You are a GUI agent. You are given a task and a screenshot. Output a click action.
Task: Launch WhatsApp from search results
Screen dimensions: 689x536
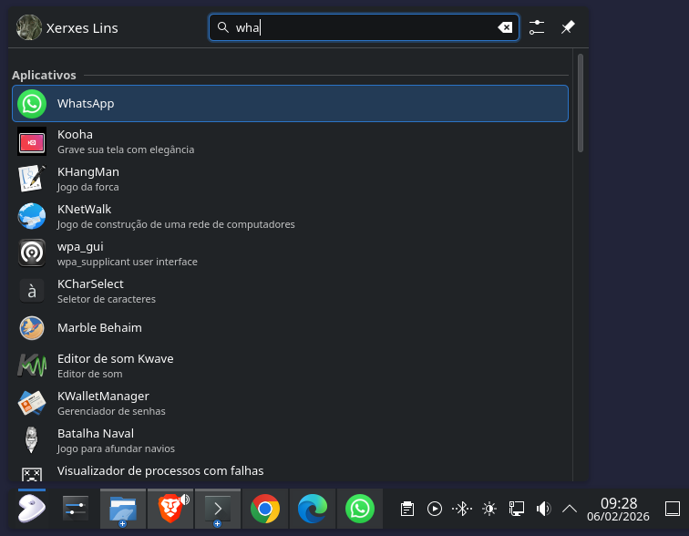[290, 103]
